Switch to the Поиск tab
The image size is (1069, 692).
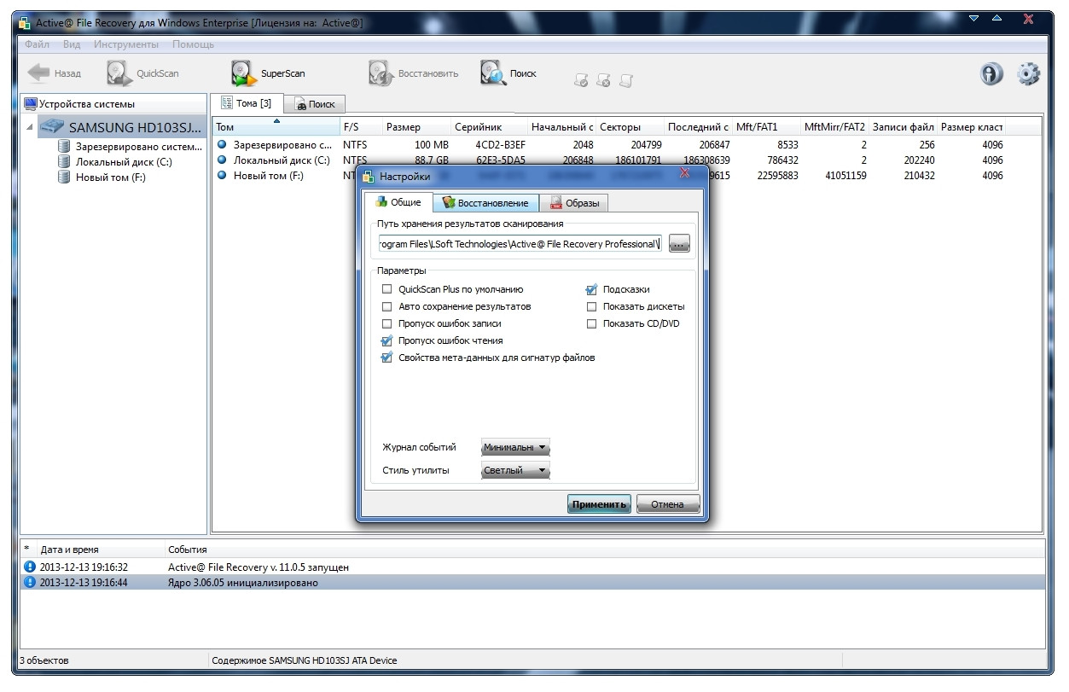[x=315, y=104]
